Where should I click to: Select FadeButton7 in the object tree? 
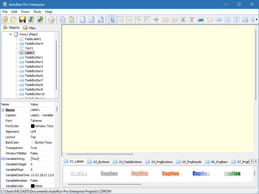coord(34,80)
